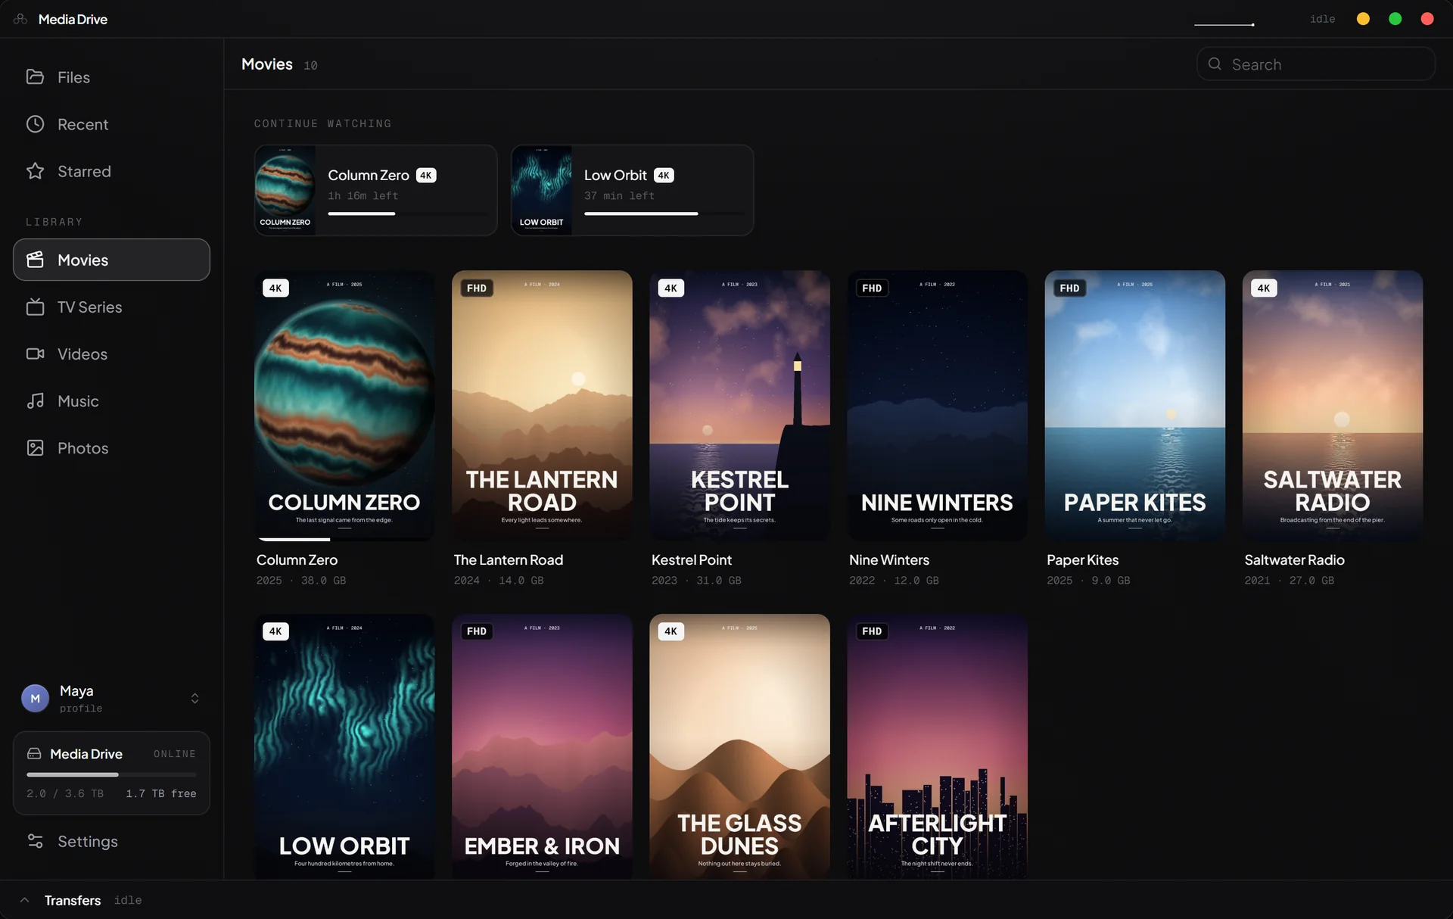Screen dimensions: 1453x919
Task: Click the "1.7 TB free" storage text
Action: (x=161, y=793)
